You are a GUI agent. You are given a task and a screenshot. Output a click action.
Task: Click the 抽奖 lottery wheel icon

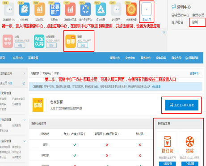(x=190, y=141)
